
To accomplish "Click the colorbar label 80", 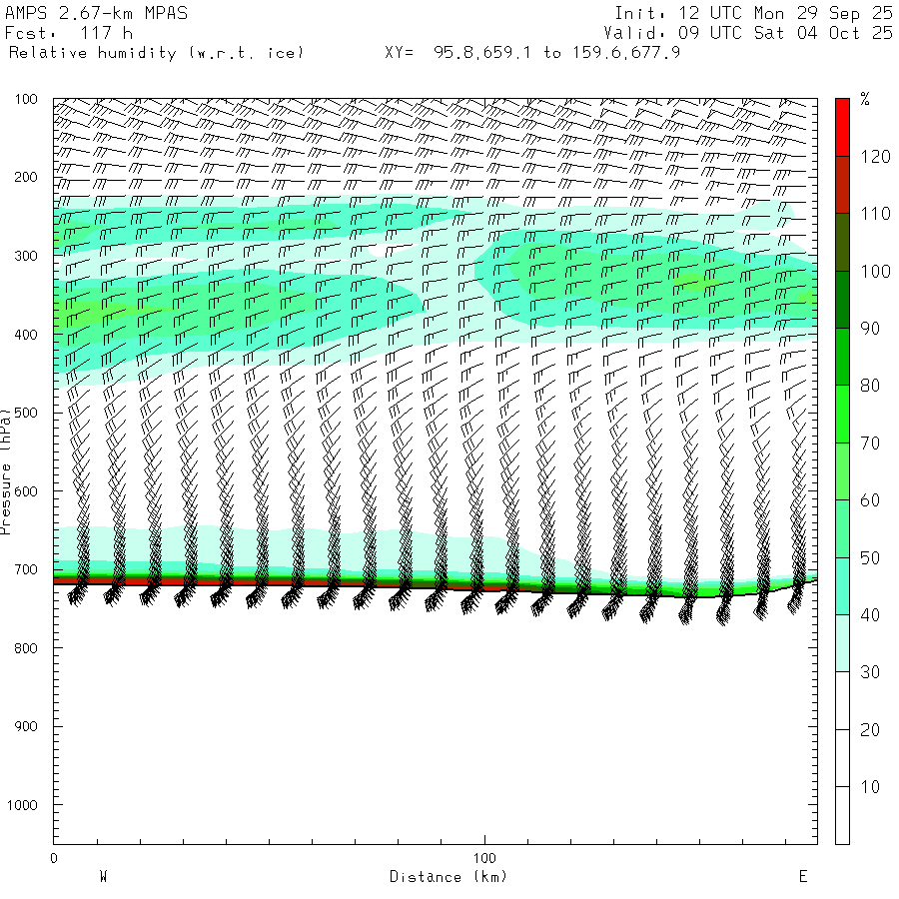I will click(x=870, y=386).
